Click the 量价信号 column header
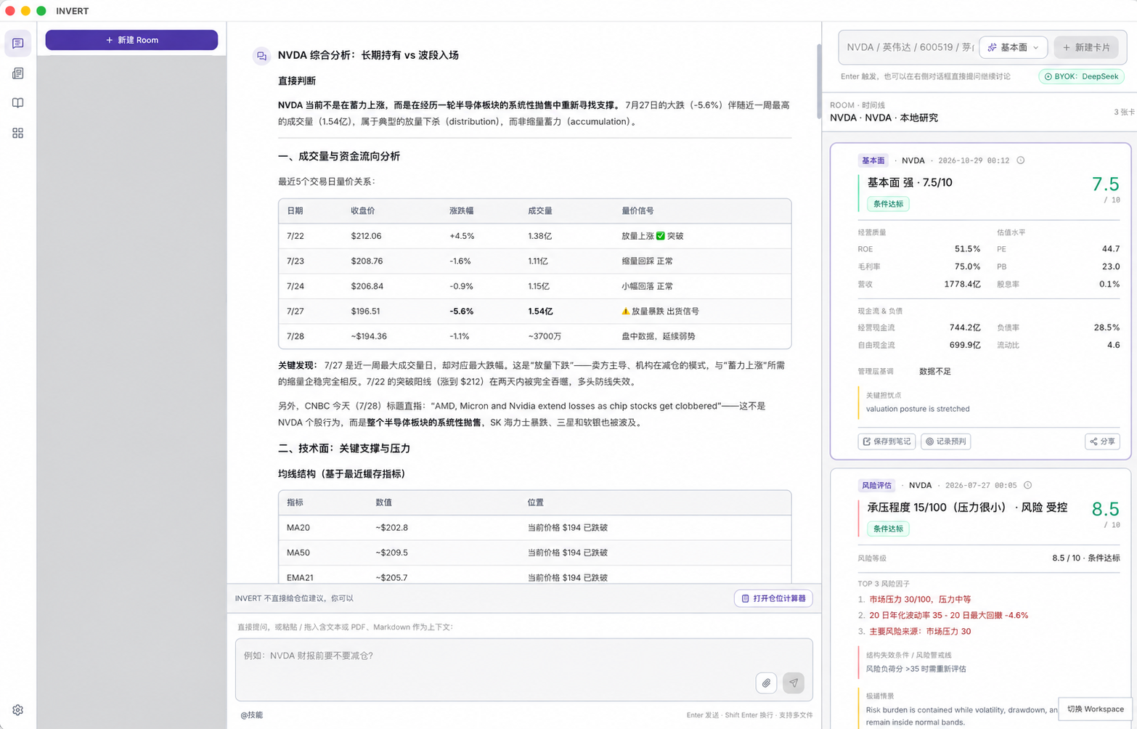 pos(637,211)
